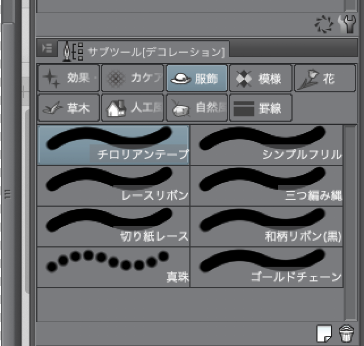The height and width of the screenshot is (346, 364).
Task: Switch to the カケアミ hatching group
Action: [x=133, y=79]
